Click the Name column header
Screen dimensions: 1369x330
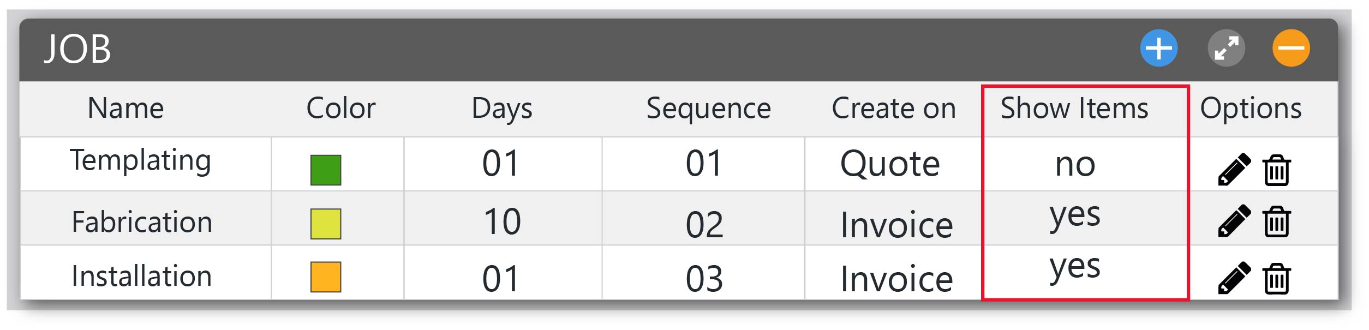coord(125,108)
